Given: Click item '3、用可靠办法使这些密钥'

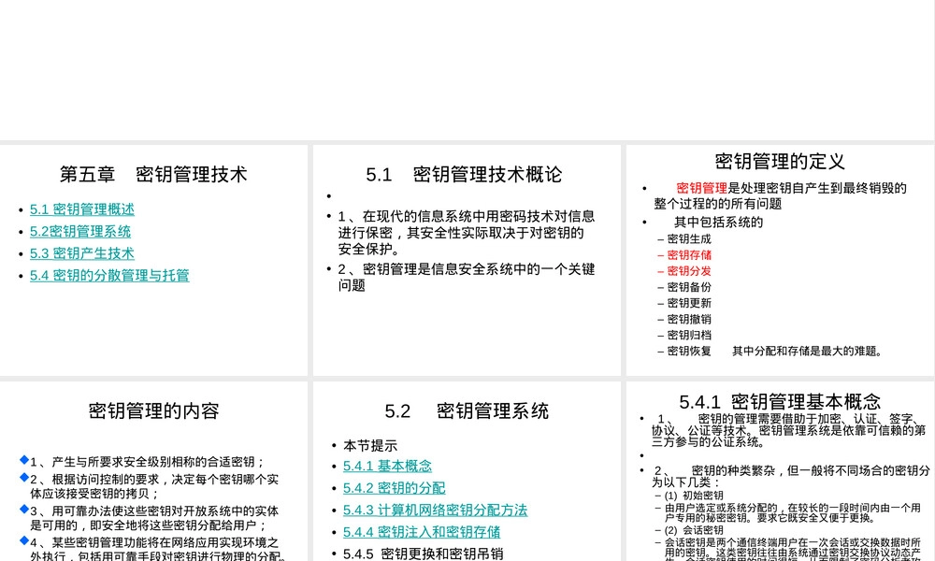Looking at the screenshot, I should tap(154, 518).
